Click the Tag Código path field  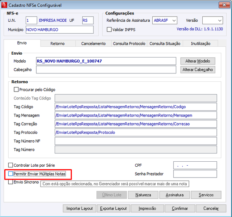pyautogui.click(x=136, y=107)
